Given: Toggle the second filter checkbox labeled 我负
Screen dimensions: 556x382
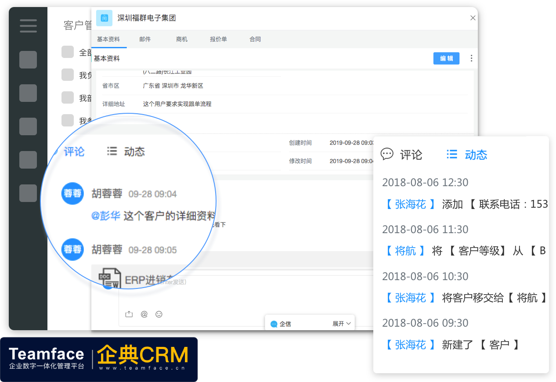Looking at the screenshot, I should (67, 75).
